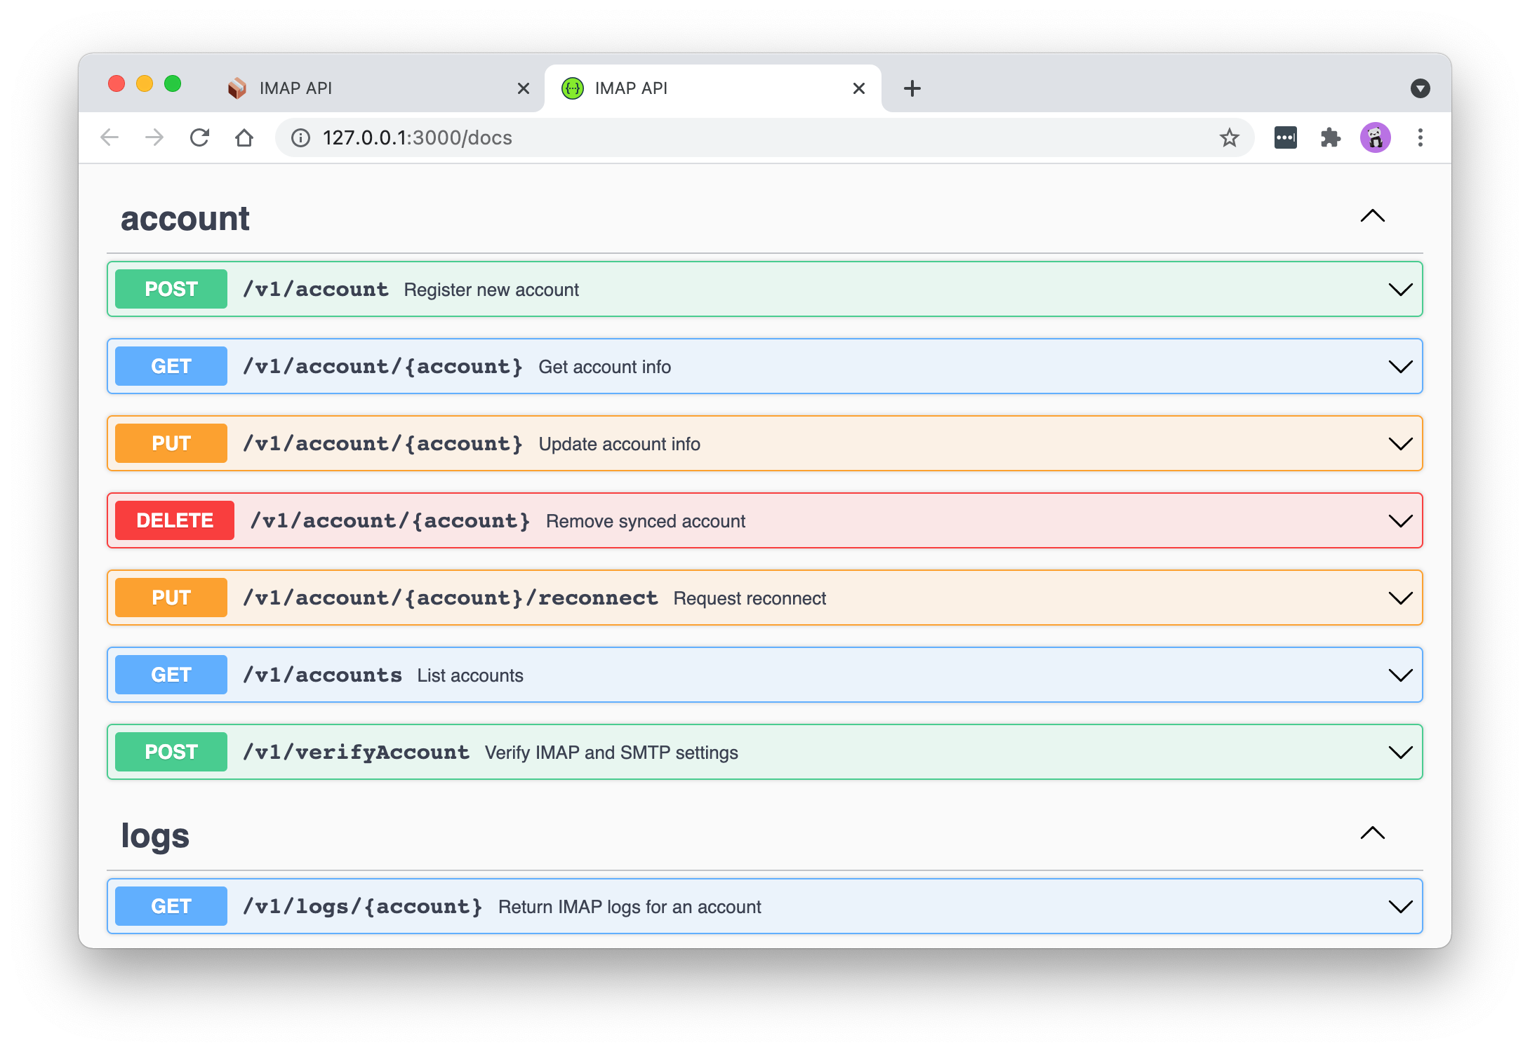Viewport: 1530px width, 1052px height.
Task: Open a new tab with plus icon
Action: coord(912,88)
